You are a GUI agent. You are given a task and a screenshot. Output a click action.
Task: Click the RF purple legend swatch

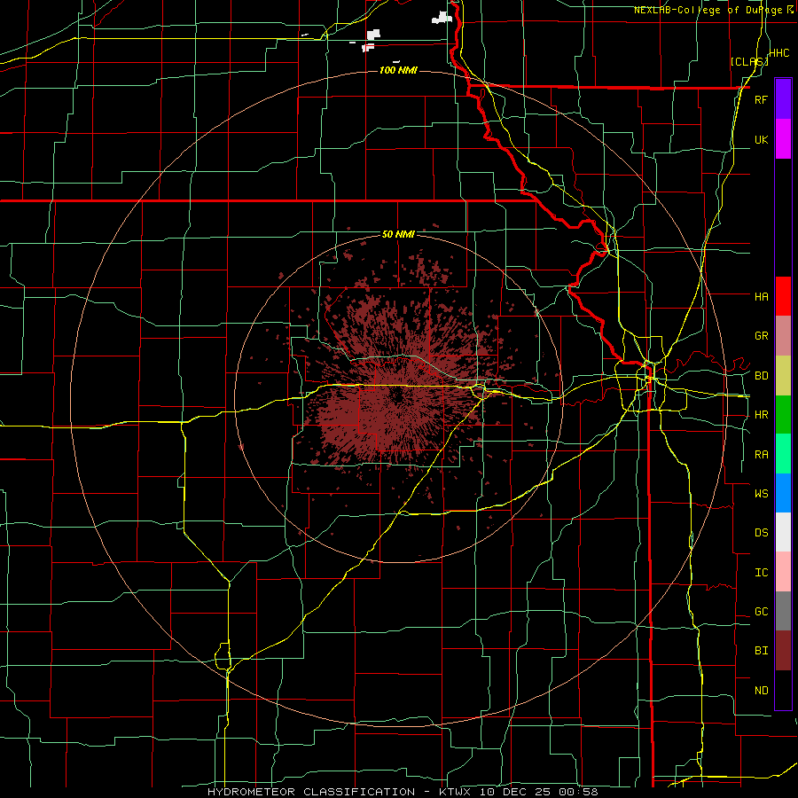[x=783, y=99]
